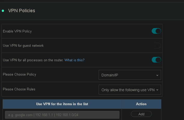
Task: Click the 'Enable VPN Policy' label text
Action: click(17, 31)
